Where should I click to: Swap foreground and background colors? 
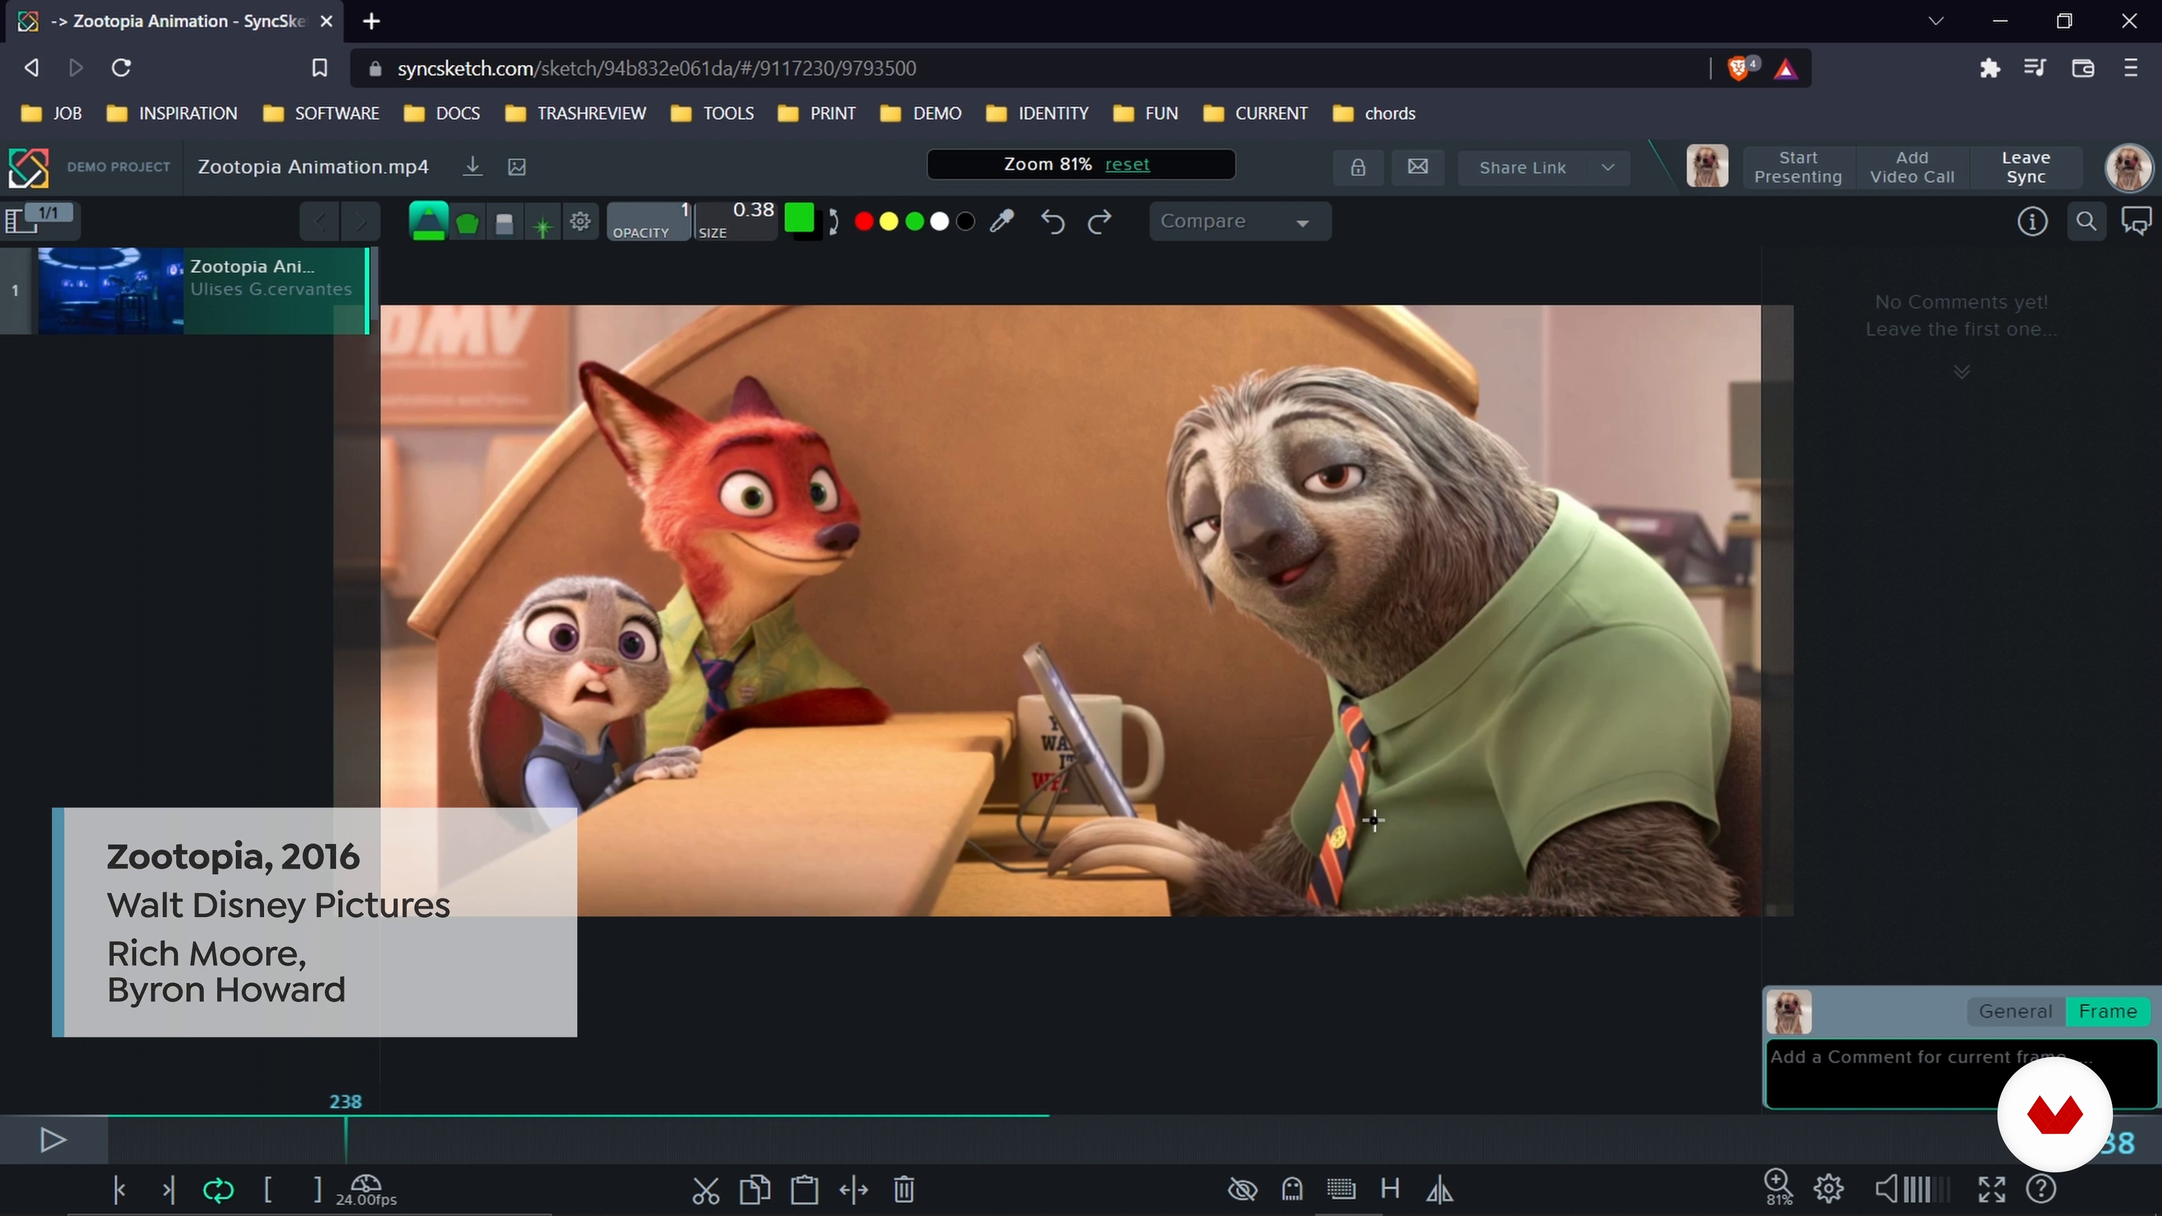coord(833,222)
